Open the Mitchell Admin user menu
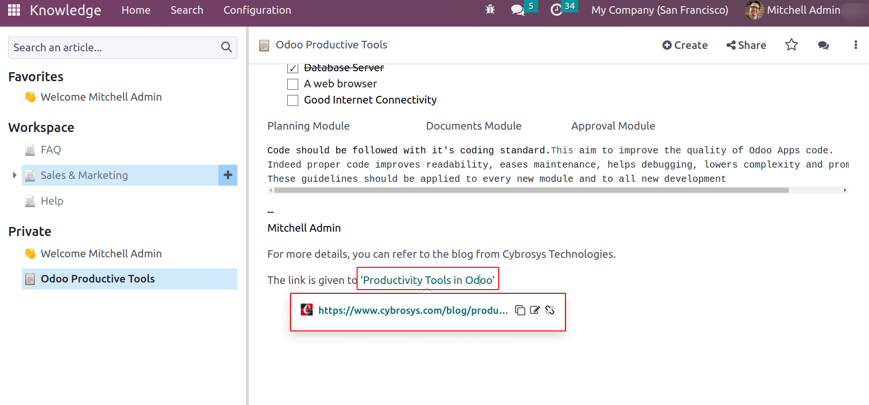 [x=793, y=10]
